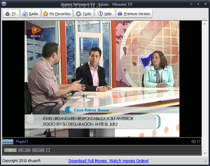Click the Mirame TV video picture
Viewport: 210px width, 166px height.
[x=102, y=79]
